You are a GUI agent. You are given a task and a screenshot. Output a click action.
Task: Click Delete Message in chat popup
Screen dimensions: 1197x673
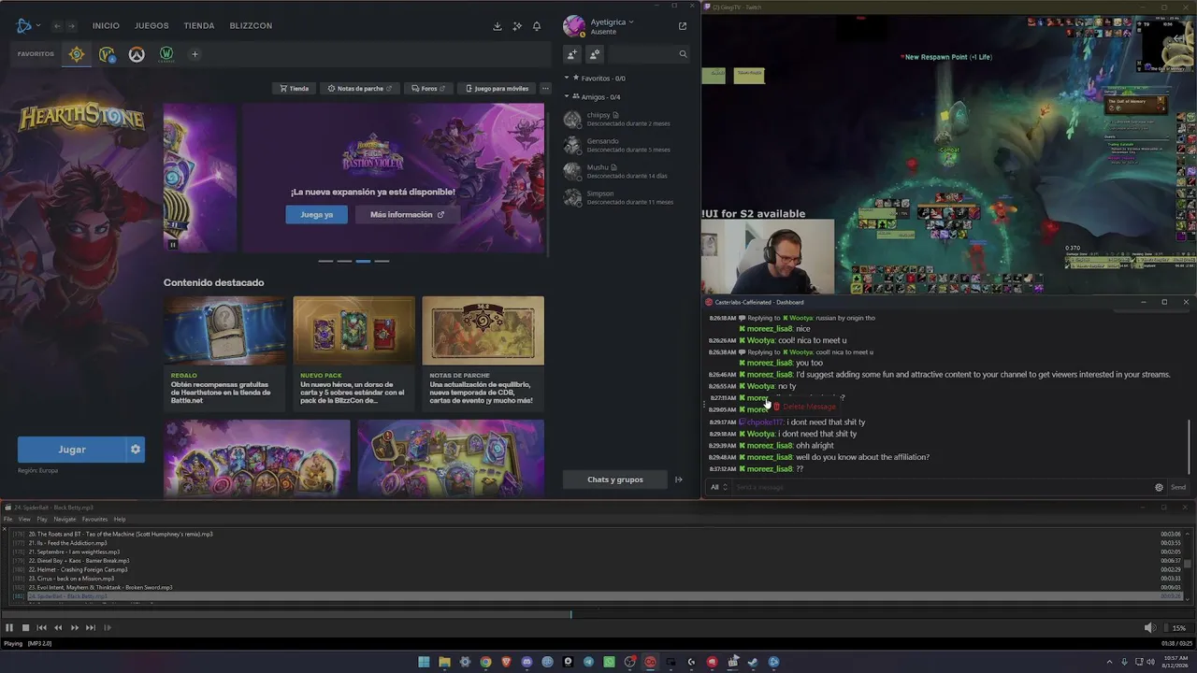click(805, 407)
